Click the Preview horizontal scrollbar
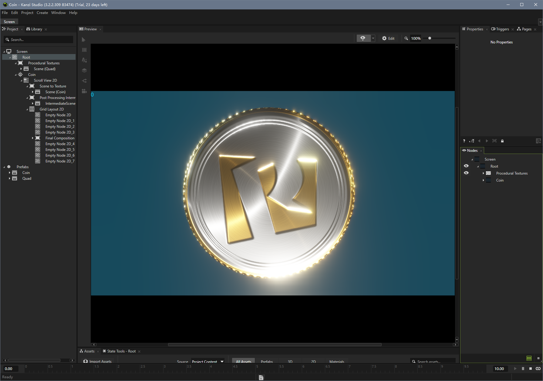Viewport: 543px width, 381px height. [275, 345]
